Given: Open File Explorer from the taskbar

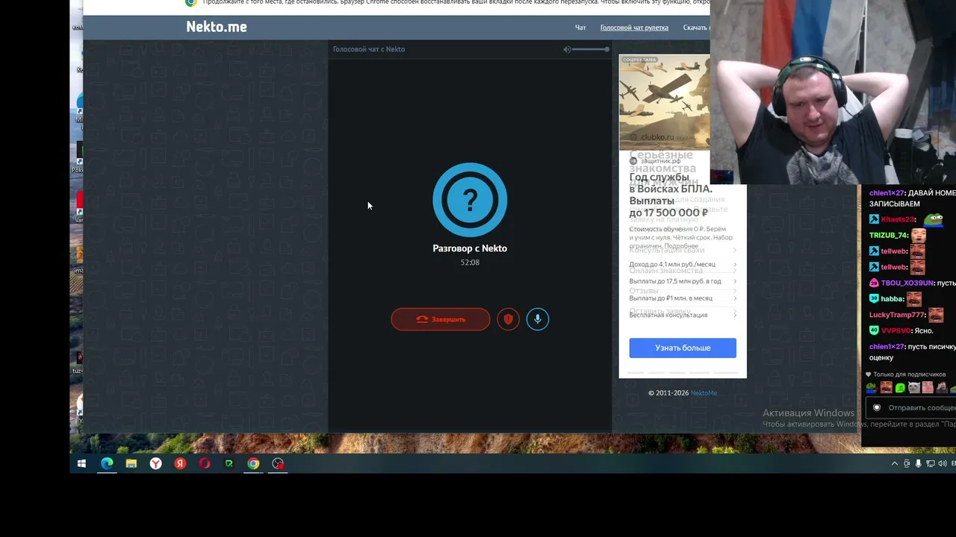Looking at the screenshot, I should point(131,464).
